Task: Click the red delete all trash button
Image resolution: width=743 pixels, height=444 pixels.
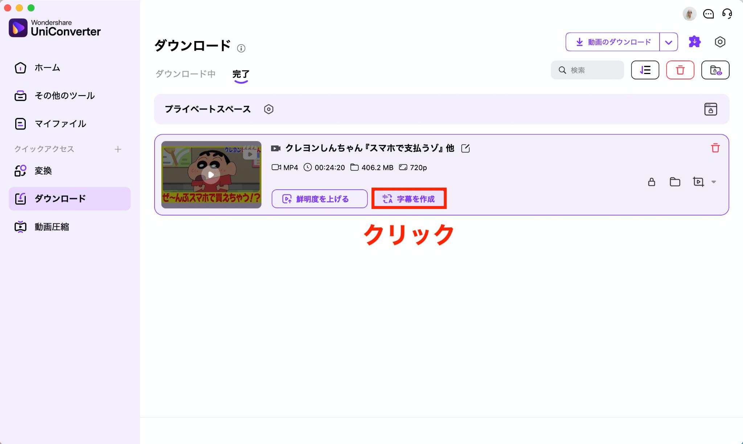Action: coord(680,70)
